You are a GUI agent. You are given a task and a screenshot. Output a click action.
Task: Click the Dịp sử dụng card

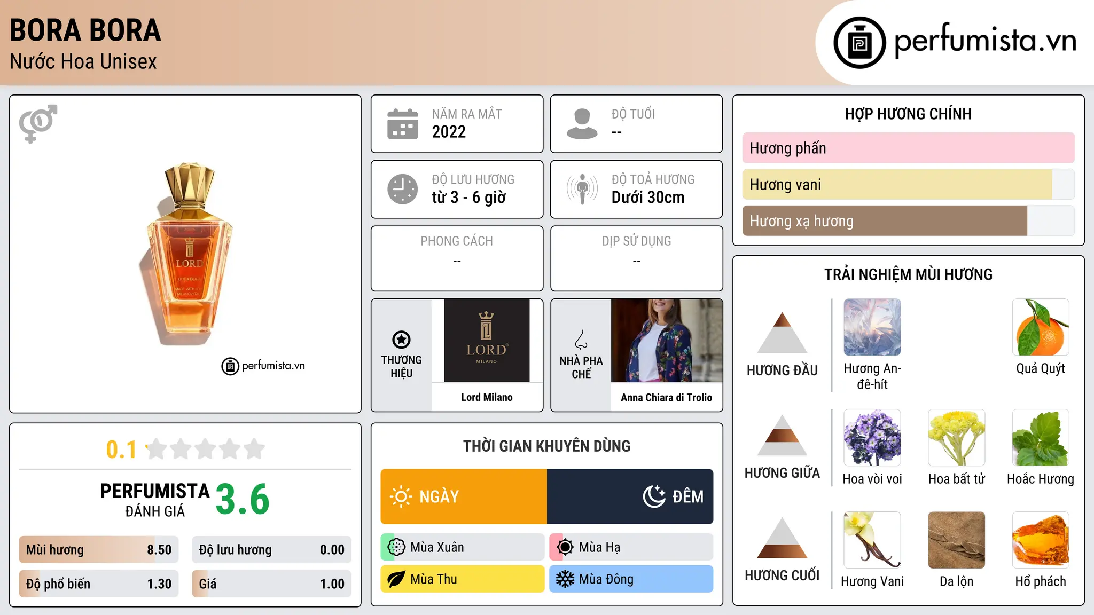[637, 258]
